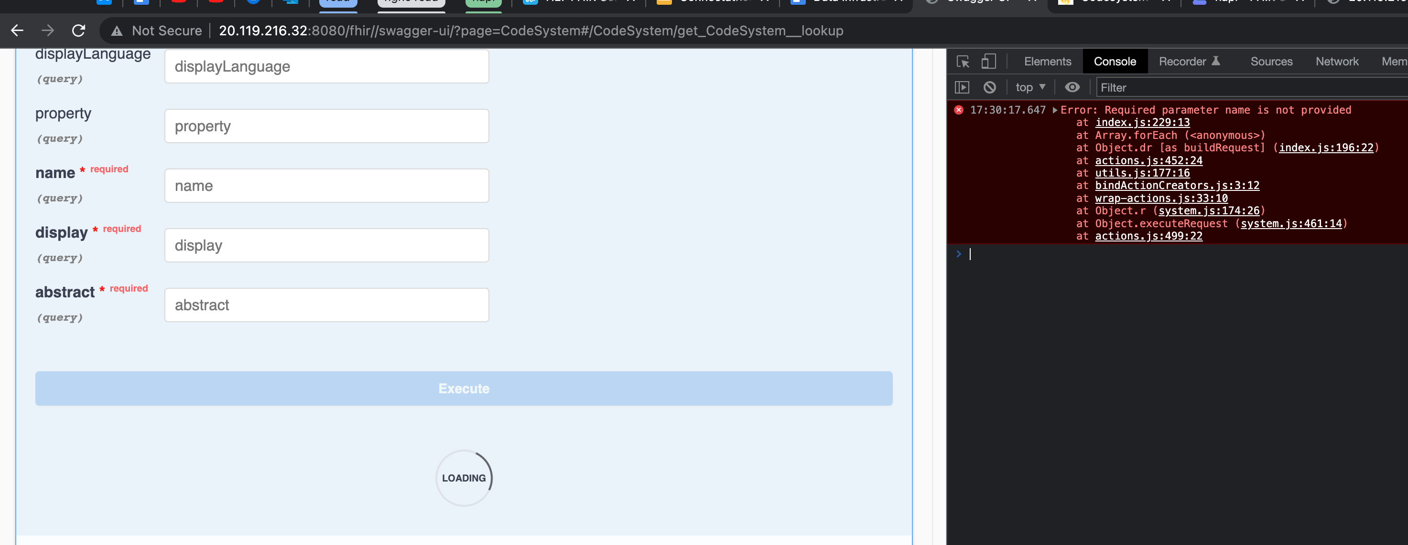The image size is (1408, 545).
Task: Open the Recorder panel
Action: (1183, 61)
